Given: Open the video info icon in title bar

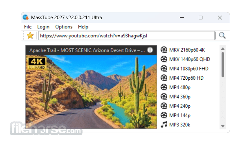Looking at the screenshot, I should tap(150, 50).
